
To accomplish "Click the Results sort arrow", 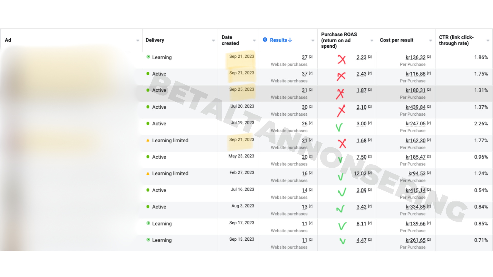I will coord(290,40).
